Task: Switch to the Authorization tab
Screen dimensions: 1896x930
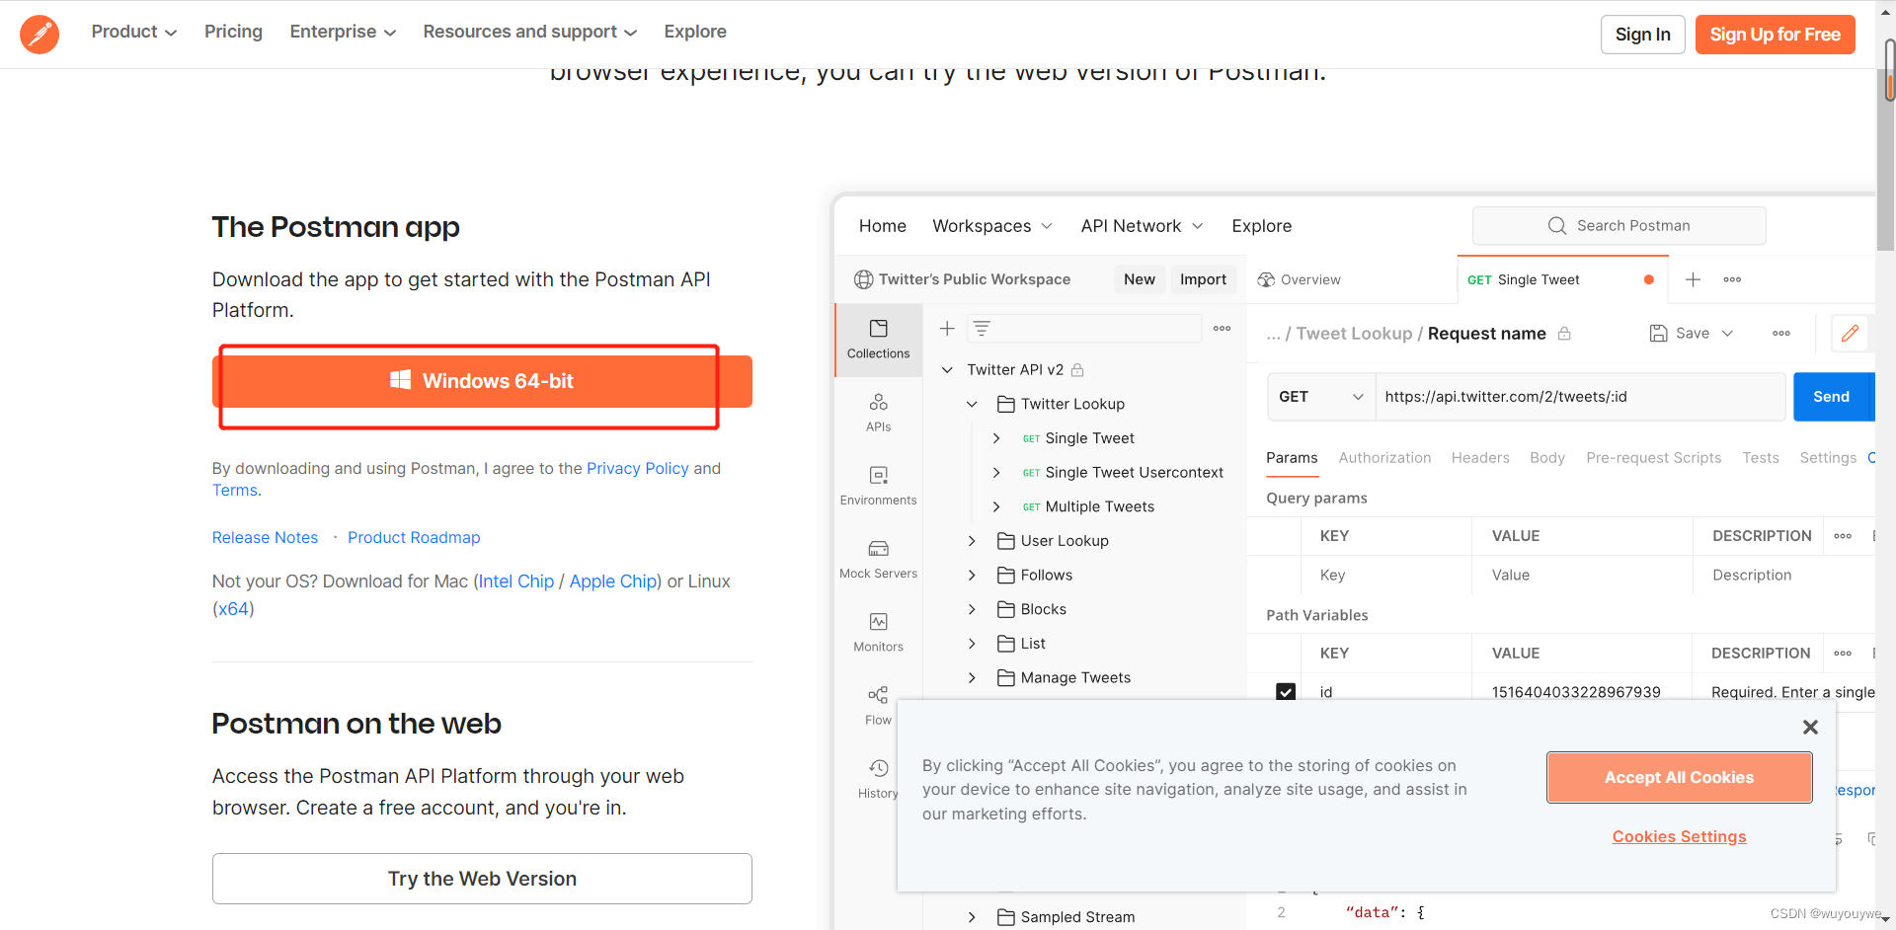Action: point(1384,458)
